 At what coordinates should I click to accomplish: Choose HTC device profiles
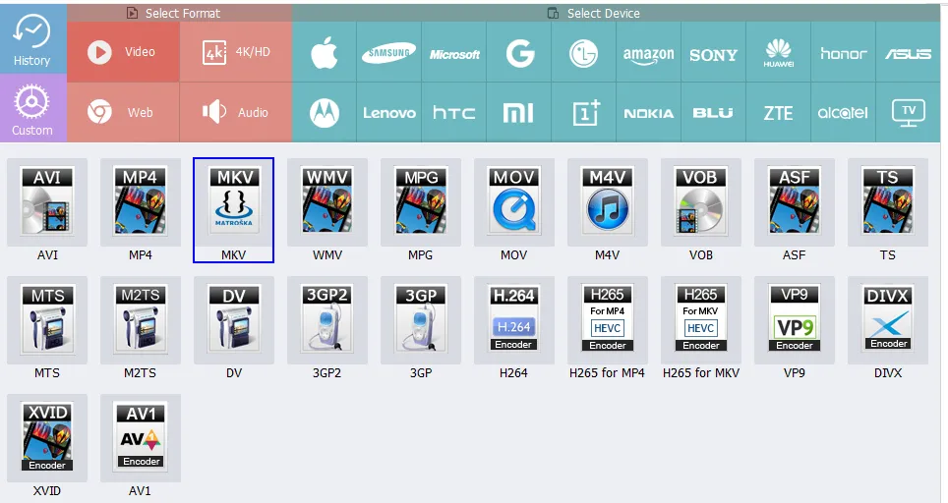point(454,112)
